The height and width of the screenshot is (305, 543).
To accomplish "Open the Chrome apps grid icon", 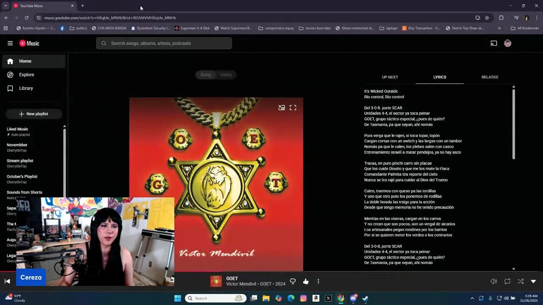I will pos(6,28).
